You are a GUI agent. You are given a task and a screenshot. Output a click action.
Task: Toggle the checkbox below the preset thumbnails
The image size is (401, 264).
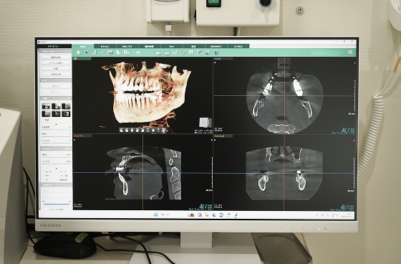click(x=43, y=120)
